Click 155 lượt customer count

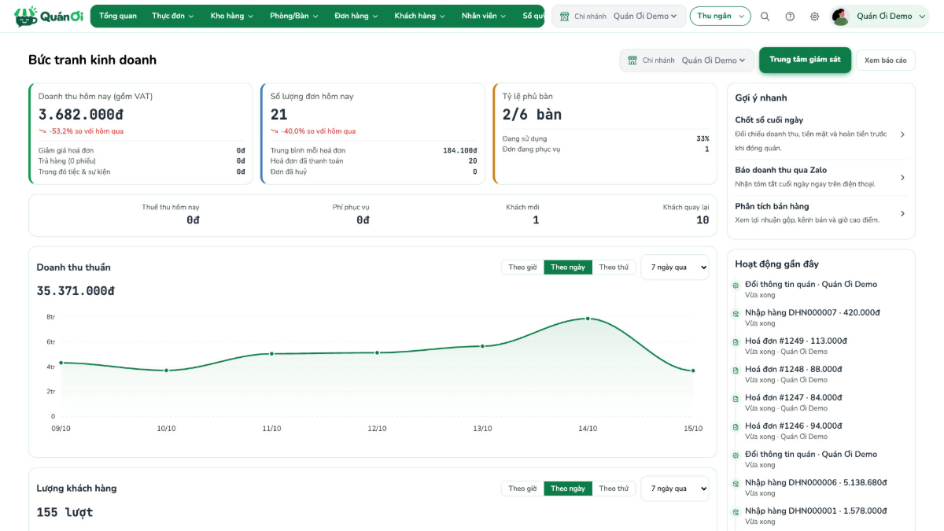pyautogui.click(x=65, y=512)
